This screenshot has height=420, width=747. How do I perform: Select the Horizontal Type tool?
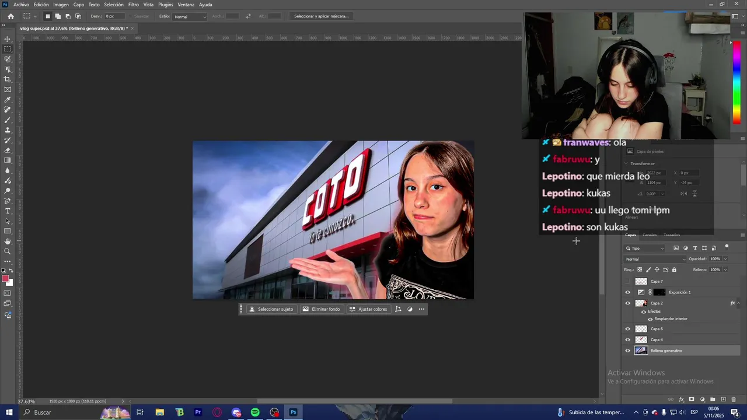click(x=8, y=211)
